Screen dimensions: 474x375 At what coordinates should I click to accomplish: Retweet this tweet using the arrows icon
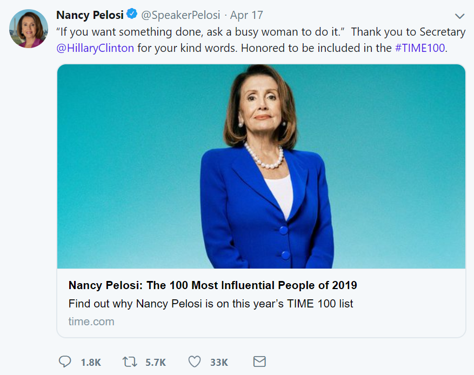point(130,361)
